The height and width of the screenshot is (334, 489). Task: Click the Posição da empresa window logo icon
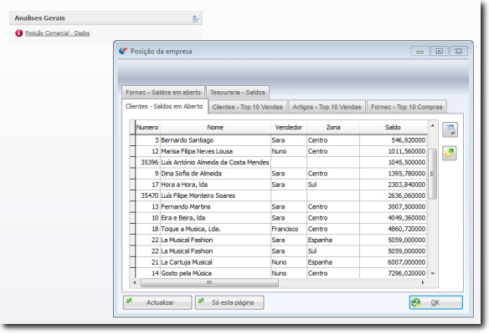point(123,51)
